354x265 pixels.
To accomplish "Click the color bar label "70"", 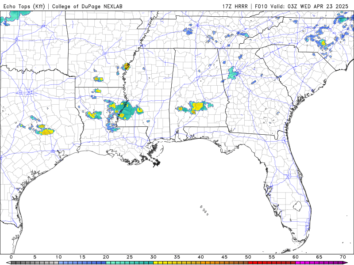I will tap(343, 257).
